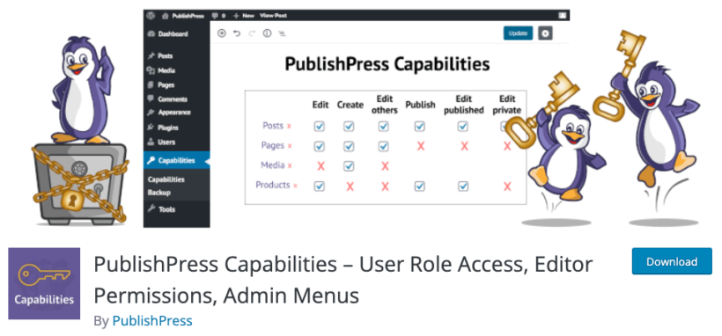Toggle Posts Edit checkbox

pyautogui.click(x=319, y=127)
